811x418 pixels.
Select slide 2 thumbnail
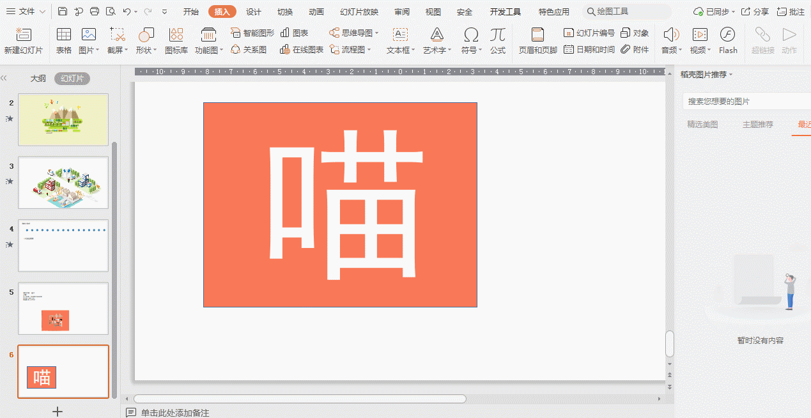pyautogui.click(x=63, y=120)
